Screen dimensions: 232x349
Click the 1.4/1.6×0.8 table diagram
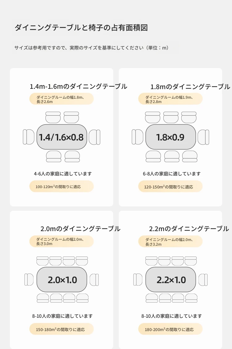point(62,137)
